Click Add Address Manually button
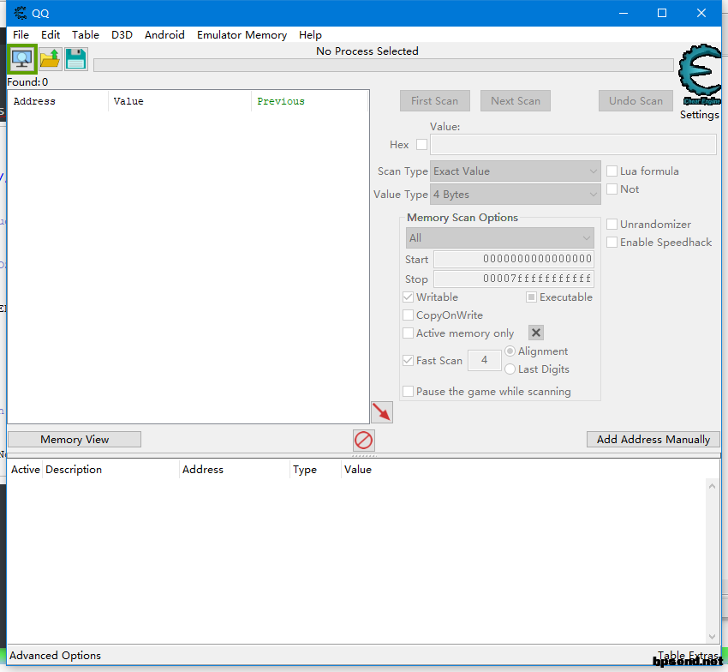Screen dimensions: 728x672 653,440
